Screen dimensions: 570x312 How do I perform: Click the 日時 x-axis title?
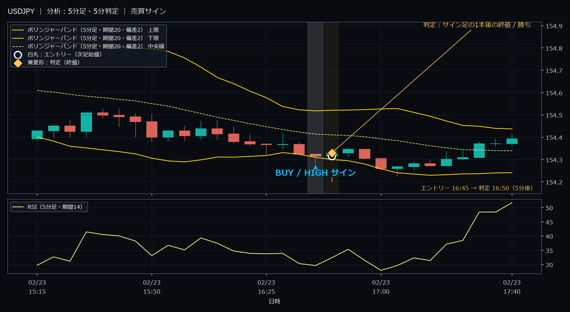coord(275,302)
